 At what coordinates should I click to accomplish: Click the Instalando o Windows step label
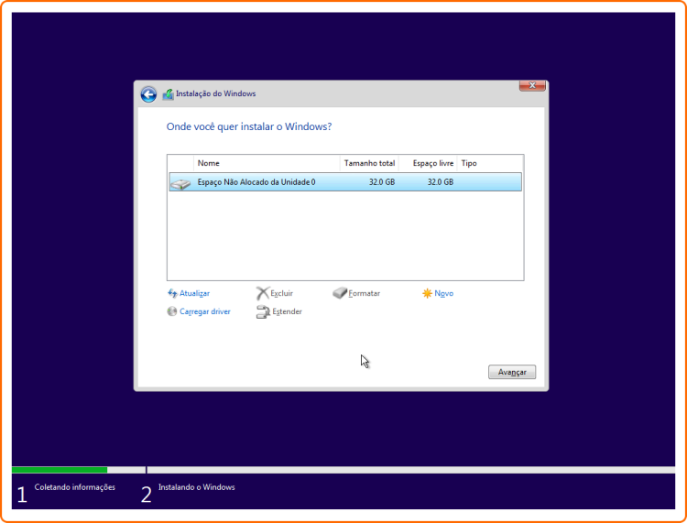(x=196, y=487)
